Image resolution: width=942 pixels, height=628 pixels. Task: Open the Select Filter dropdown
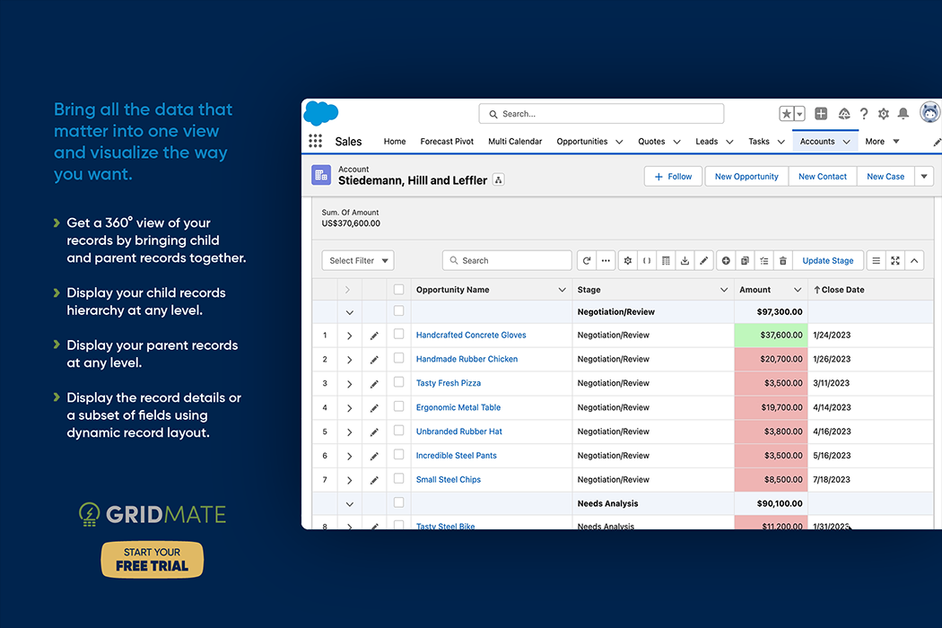pos(358,261)
